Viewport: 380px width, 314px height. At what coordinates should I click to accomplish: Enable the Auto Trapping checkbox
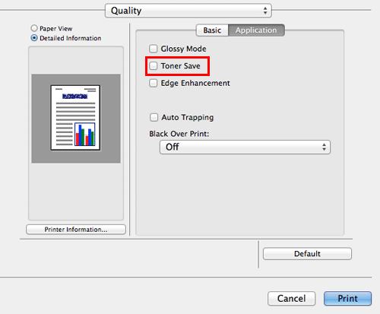click(x=154, y=117)
